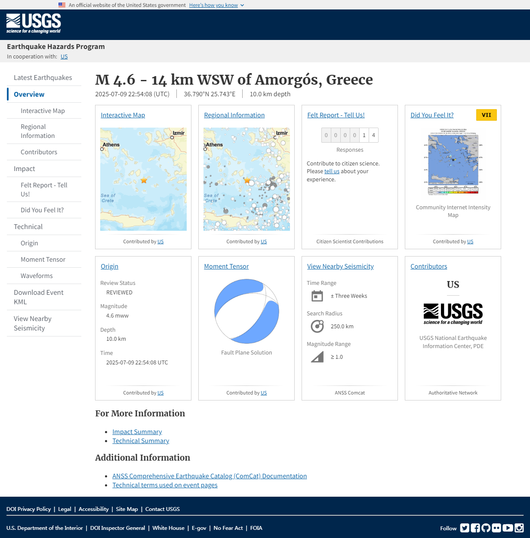
Task: Click the calendar Time Range icon
Action: point(317,296)
